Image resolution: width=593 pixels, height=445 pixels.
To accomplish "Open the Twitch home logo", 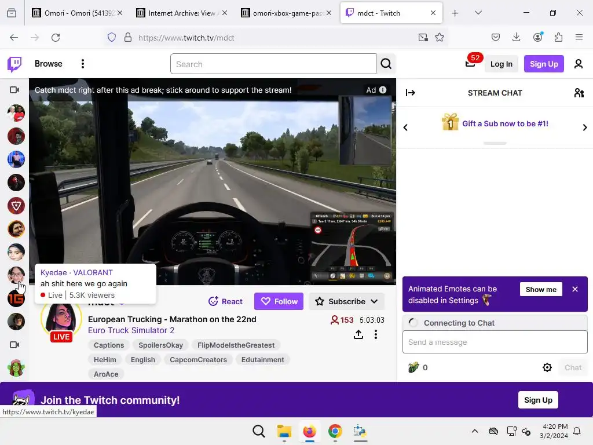I will (14, 64).
